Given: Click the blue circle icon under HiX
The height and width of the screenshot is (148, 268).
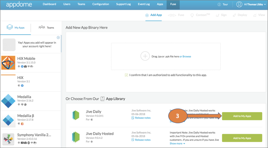Looking at the screenshot, I should (22, 86).
